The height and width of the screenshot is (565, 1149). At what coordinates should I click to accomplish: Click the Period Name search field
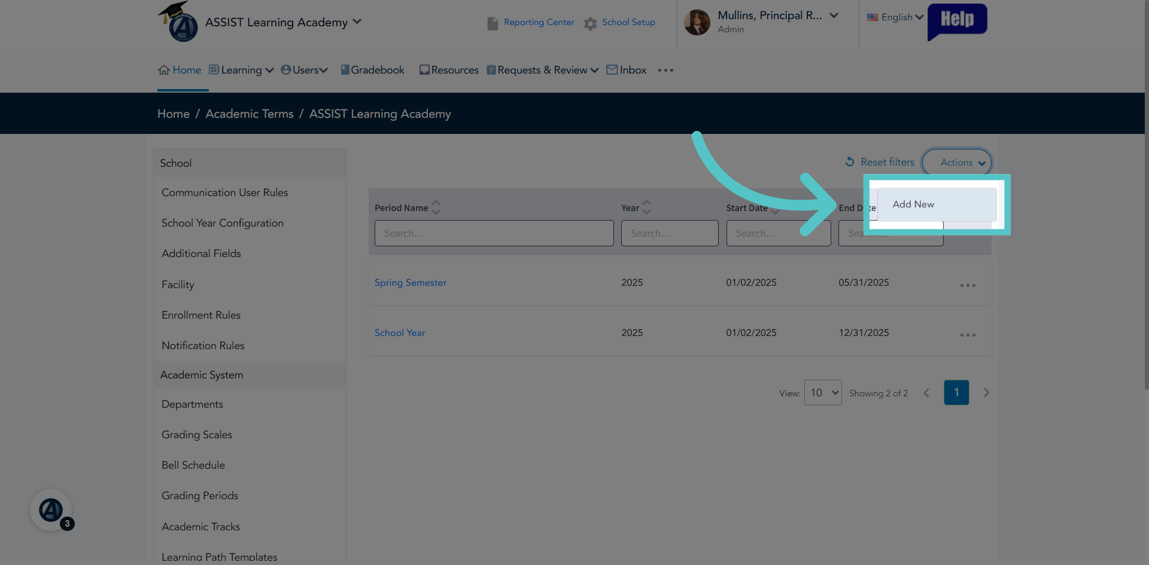point(494,233)
